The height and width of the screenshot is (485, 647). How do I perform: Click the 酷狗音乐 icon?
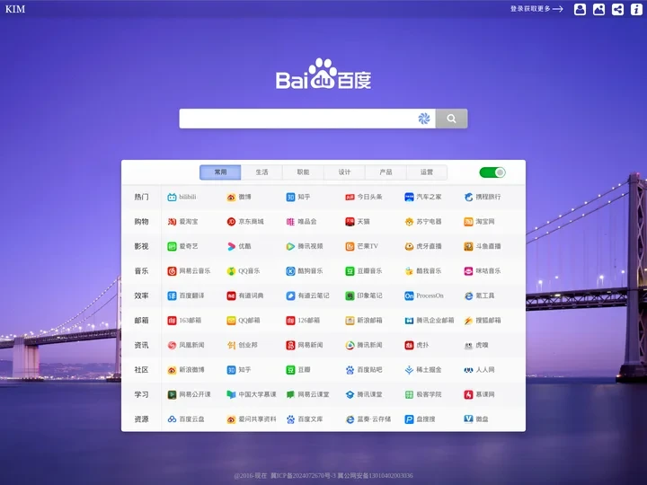tap(290, 271)
